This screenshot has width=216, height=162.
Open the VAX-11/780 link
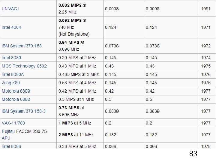click(x=13, y=123)
